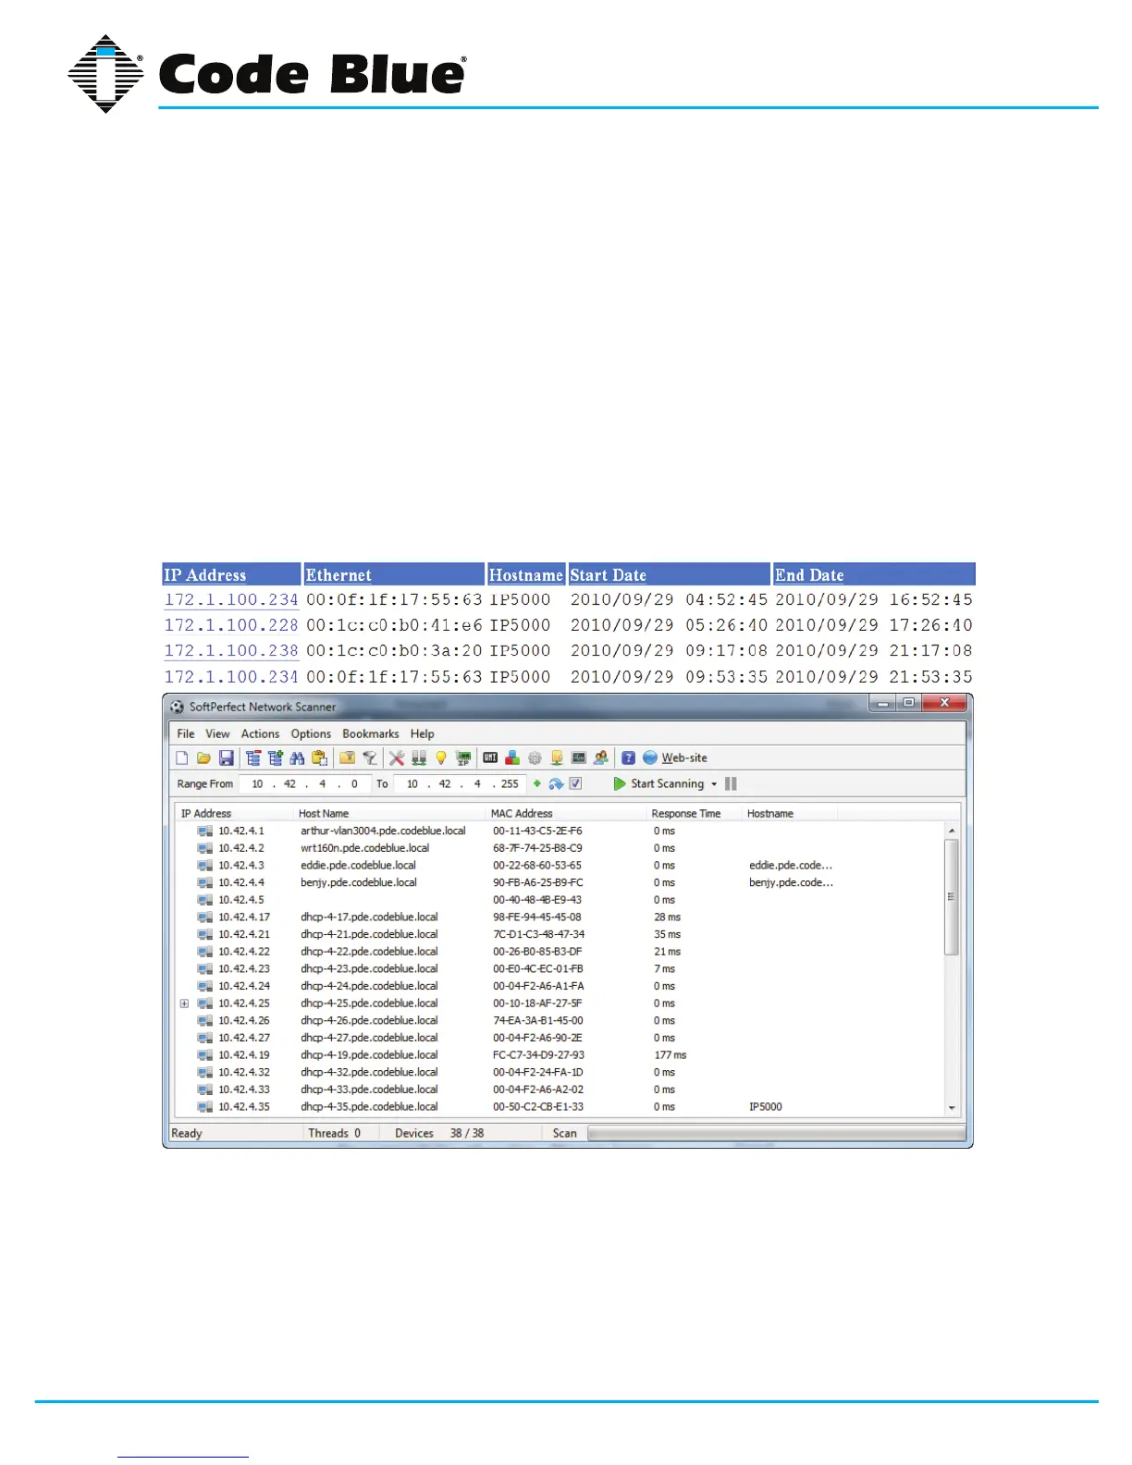The height and width of the screenshot is (1465, 1132).
Task: Open the 172.1.100.228 IP address link
Action: click(231, 625)
